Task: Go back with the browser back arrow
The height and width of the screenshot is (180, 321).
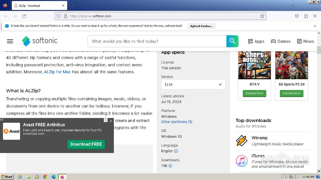Action: click(6, 16)
